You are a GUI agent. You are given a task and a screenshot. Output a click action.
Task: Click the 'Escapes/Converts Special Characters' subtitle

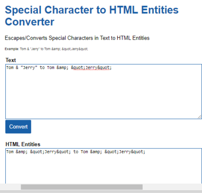point(77,38)
